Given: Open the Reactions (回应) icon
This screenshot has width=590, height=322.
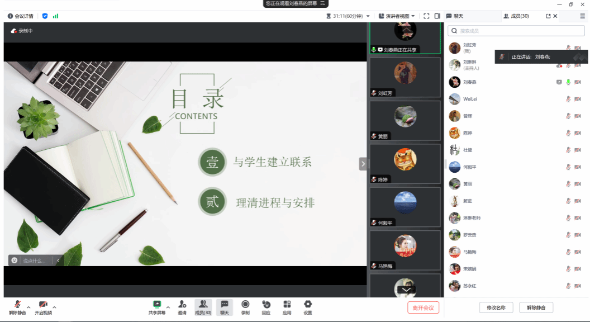Looking at the screenshot, I should pyautogui.click(x=266, y=305).
